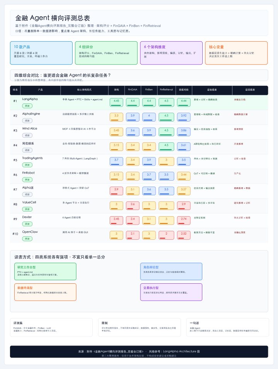The width and height of the screenshot is (278, 369).
Task: Click Wind Alice's 3.86 average score chip
Action: point(184,132)
